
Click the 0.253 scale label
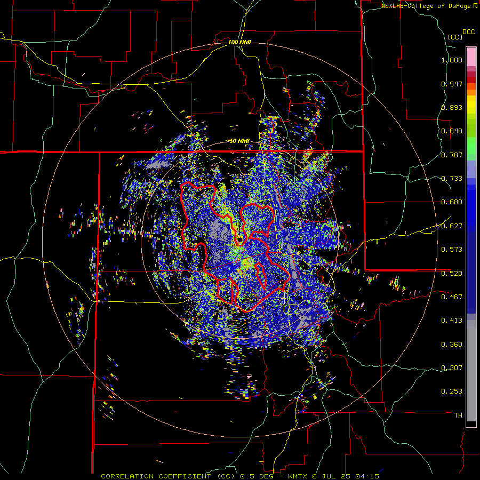(x=452, y=391)
